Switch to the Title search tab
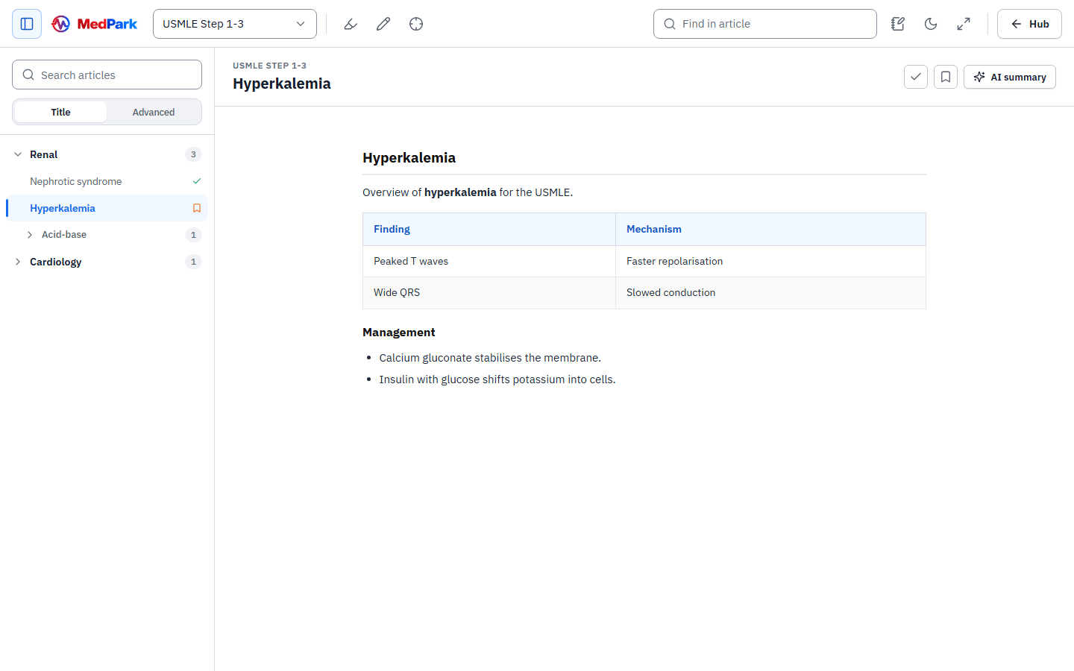This screenshot has width=1074, height=671. [60, 112]
